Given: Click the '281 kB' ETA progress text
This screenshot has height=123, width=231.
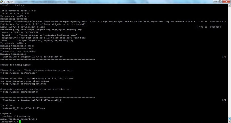Looking at the screenshot, I should coord(213,22).
